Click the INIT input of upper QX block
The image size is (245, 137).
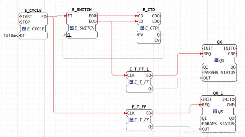click(x=208, y=48)
